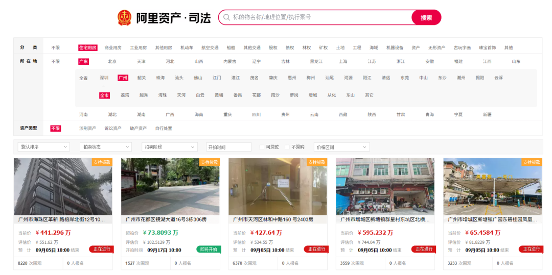
Task: Open the 拍卖状态 dropdown
Action: [106, 147]
